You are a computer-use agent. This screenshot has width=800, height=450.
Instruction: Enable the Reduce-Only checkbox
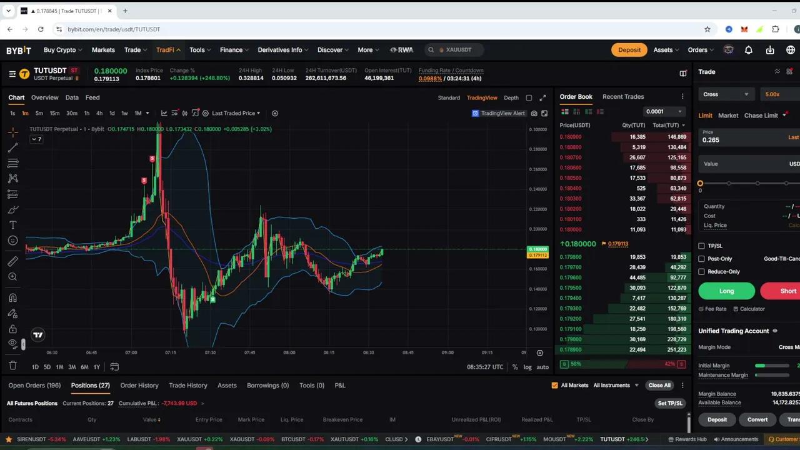click(701, 272)
